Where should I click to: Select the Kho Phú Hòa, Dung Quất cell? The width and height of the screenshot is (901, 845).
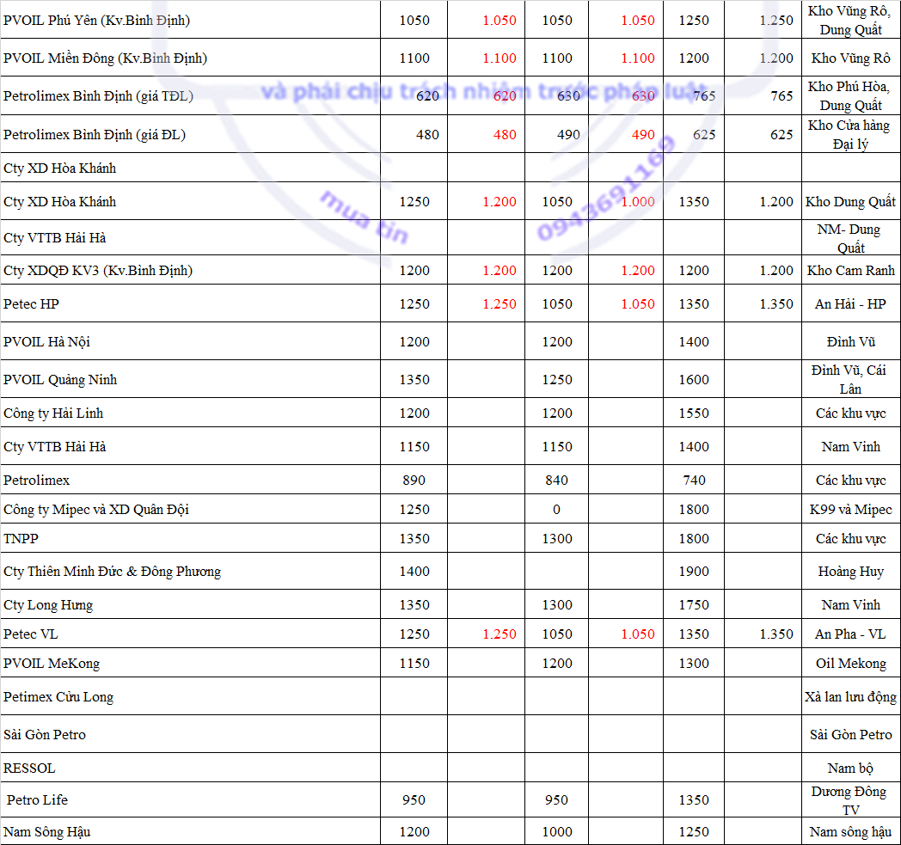point(850,95)
